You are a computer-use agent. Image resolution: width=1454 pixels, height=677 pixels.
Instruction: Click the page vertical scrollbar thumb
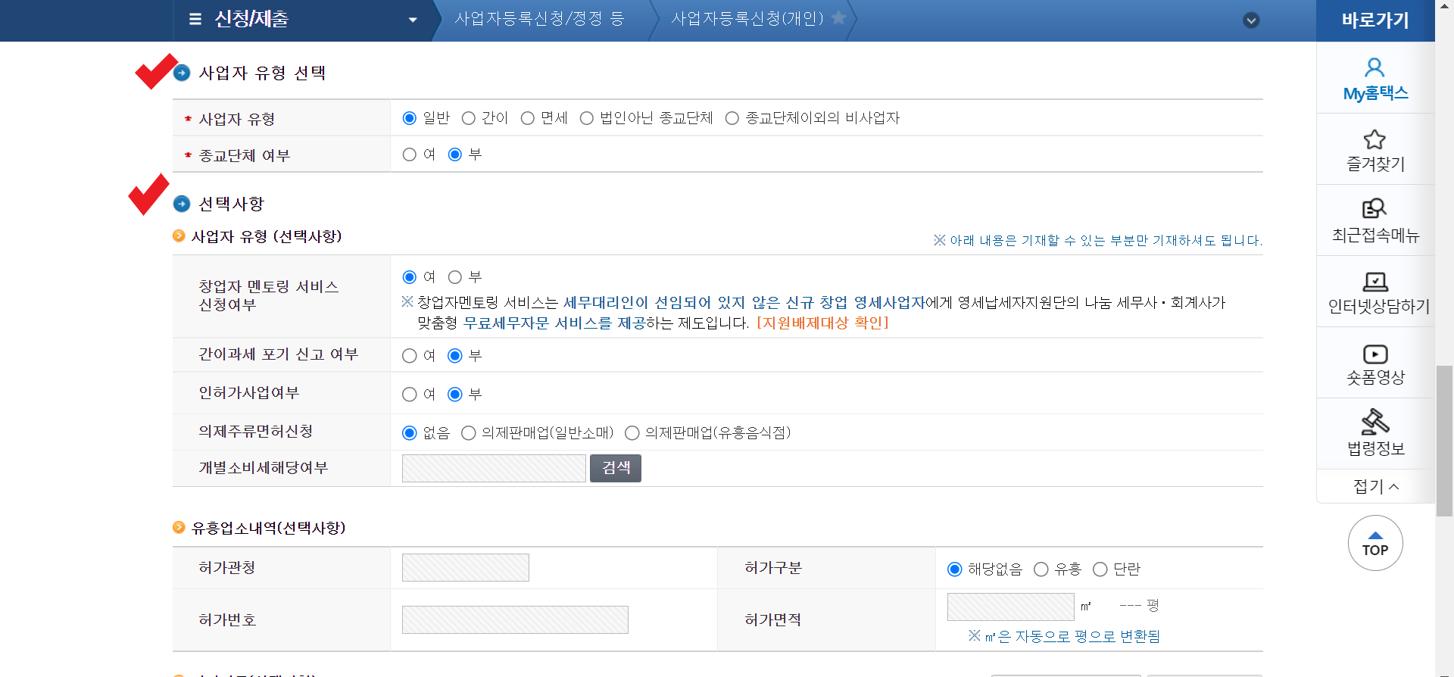(x=1444, y=441)
